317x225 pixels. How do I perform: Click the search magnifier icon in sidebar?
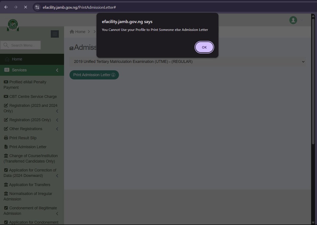(6, 45)
